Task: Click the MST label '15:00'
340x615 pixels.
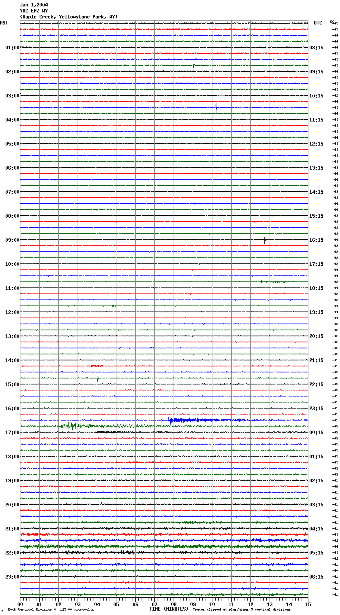Action: coord(12,384)
